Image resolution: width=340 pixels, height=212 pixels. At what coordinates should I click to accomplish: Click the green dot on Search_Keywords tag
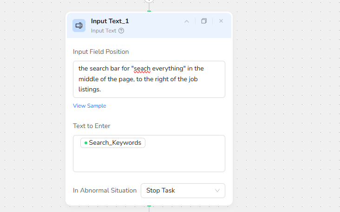(86, 143)
